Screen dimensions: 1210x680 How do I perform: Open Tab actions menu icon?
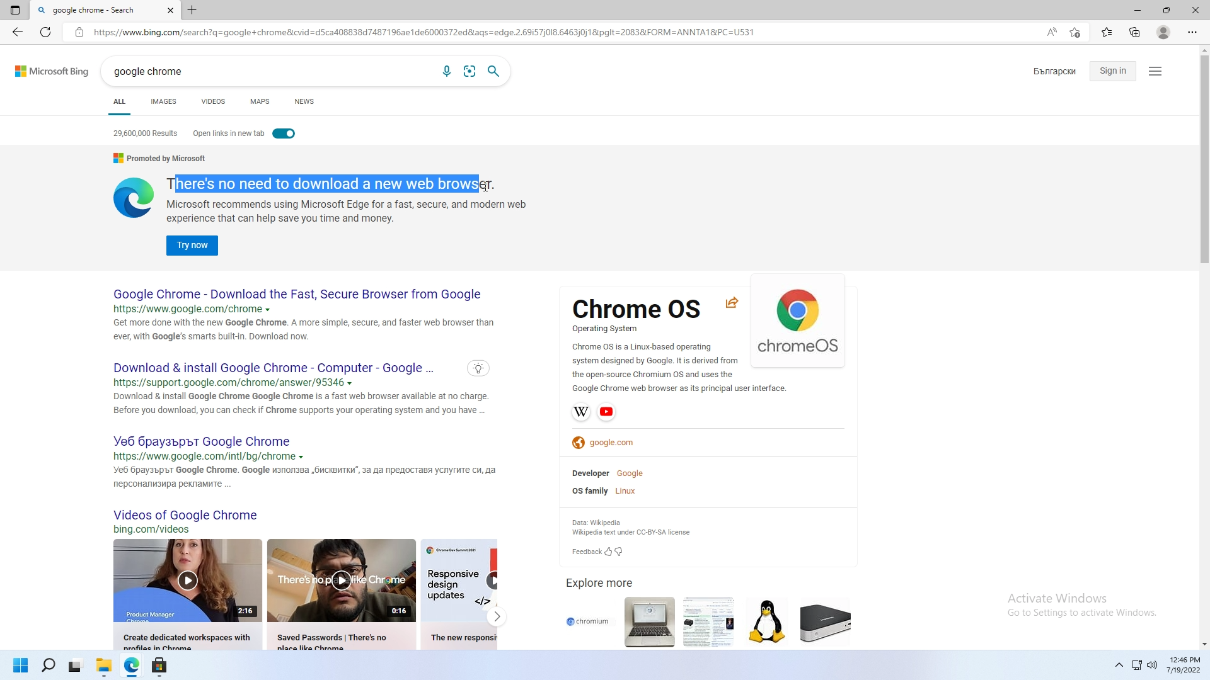point(15,10)
